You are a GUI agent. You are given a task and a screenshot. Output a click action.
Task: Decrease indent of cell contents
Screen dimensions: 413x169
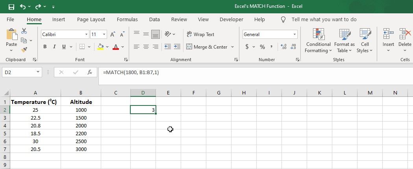(167, 47)
